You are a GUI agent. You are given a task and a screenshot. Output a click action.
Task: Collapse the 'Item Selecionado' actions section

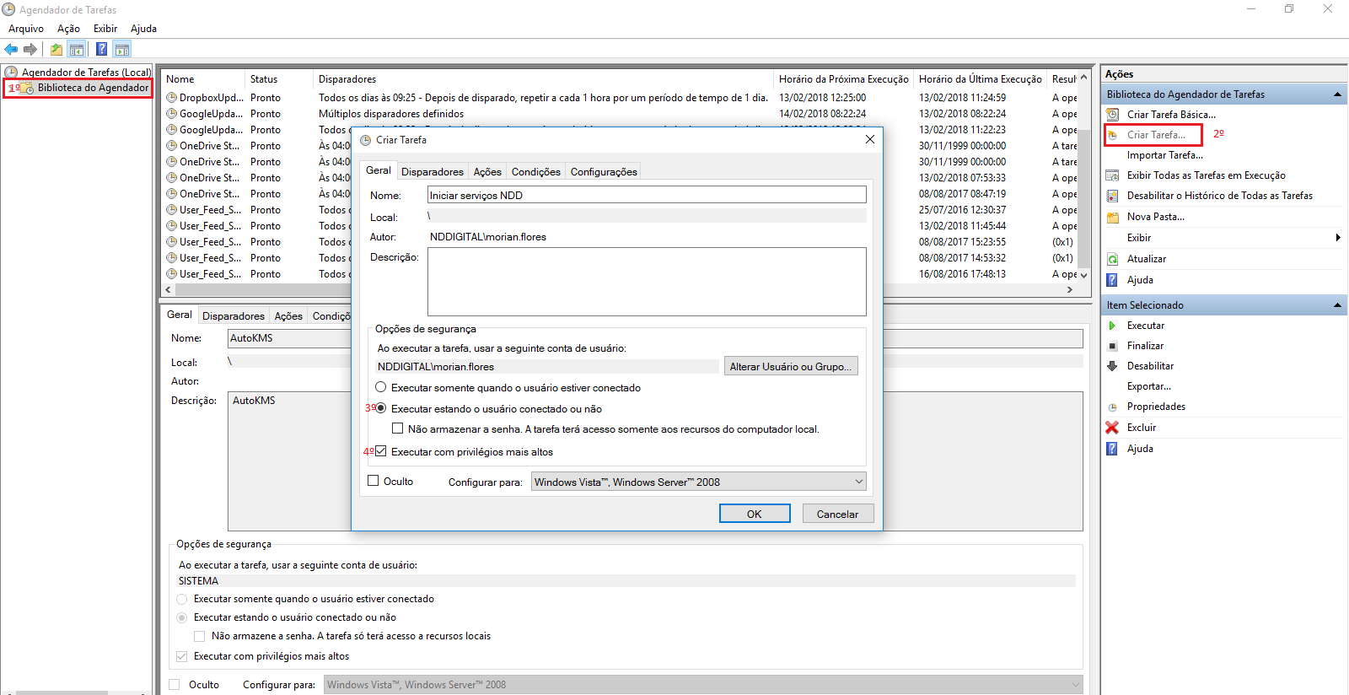point(1337,305)
